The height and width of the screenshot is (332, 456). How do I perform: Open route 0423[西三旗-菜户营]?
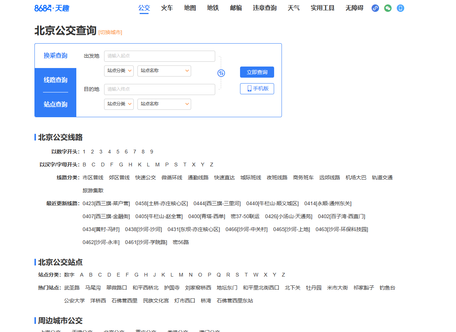coord(106,203)
